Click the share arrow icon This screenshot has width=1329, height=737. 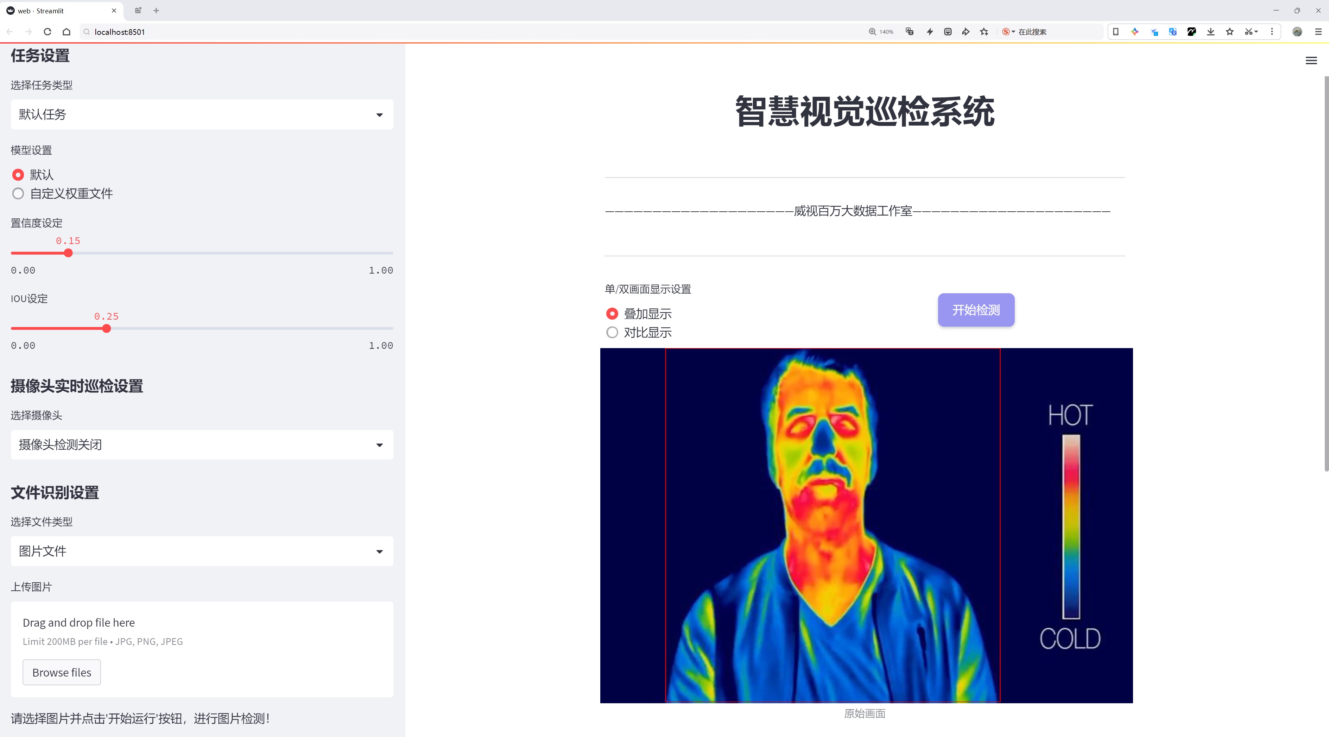pyautogui.click(x=966, y=31)
